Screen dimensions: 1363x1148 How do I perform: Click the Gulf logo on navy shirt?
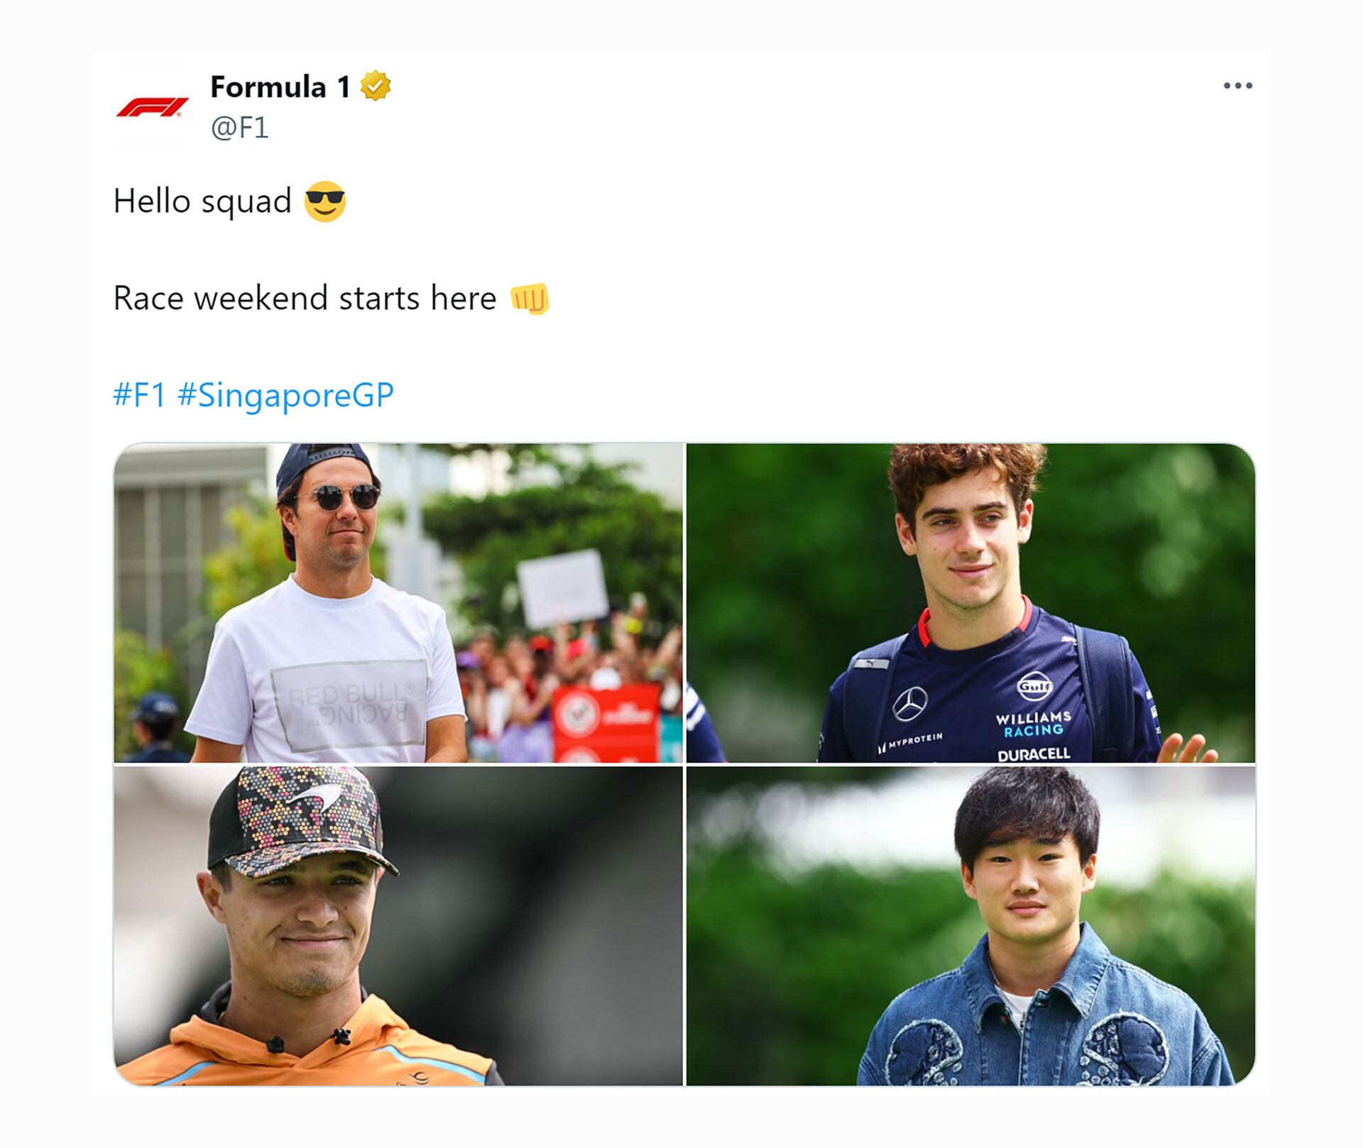1035,685
